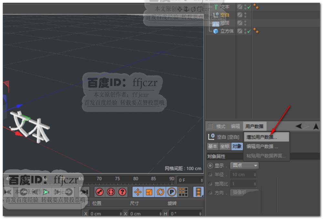323x219 pixels.
Task: Toggle visibility dots for 文本 object
Action: tap(245, 7)
